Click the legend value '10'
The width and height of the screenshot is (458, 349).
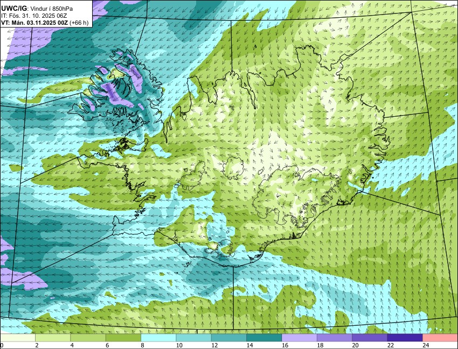(179, 345)
